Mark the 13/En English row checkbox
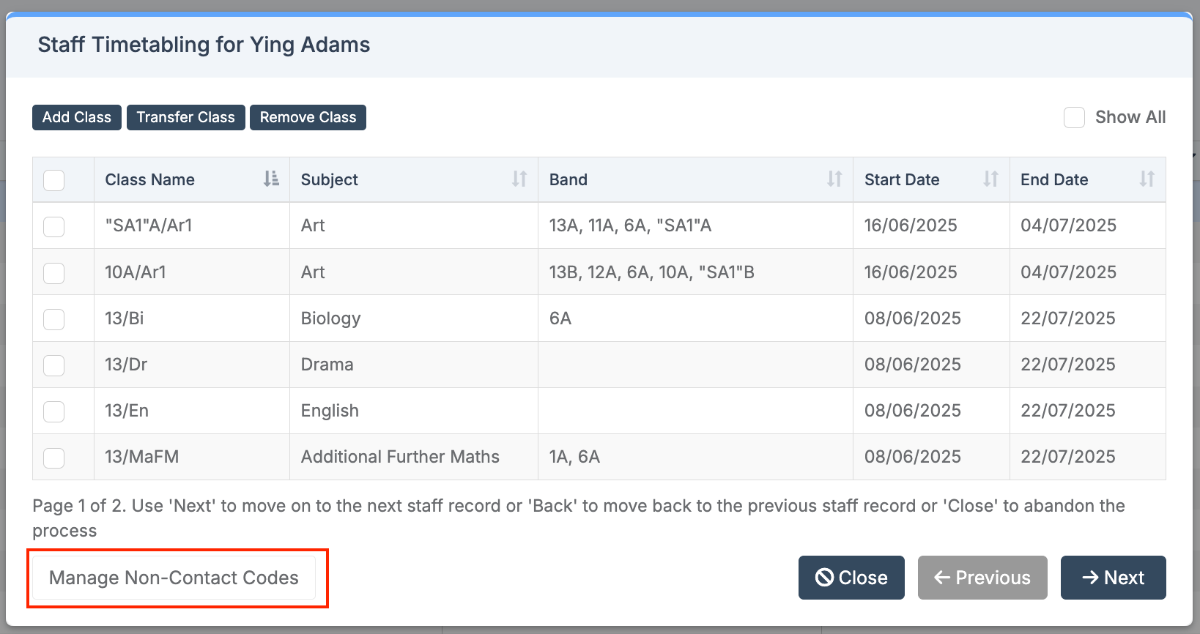 click(x=54, y=411)
